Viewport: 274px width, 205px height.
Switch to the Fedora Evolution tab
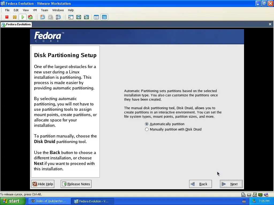(x=16, y=24)
